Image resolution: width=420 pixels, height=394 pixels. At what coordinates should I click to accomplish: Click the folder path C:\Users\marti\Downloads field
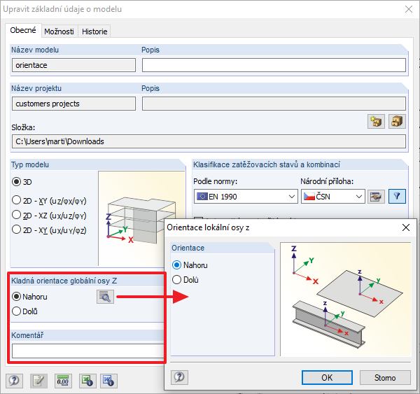coord(209,141)
